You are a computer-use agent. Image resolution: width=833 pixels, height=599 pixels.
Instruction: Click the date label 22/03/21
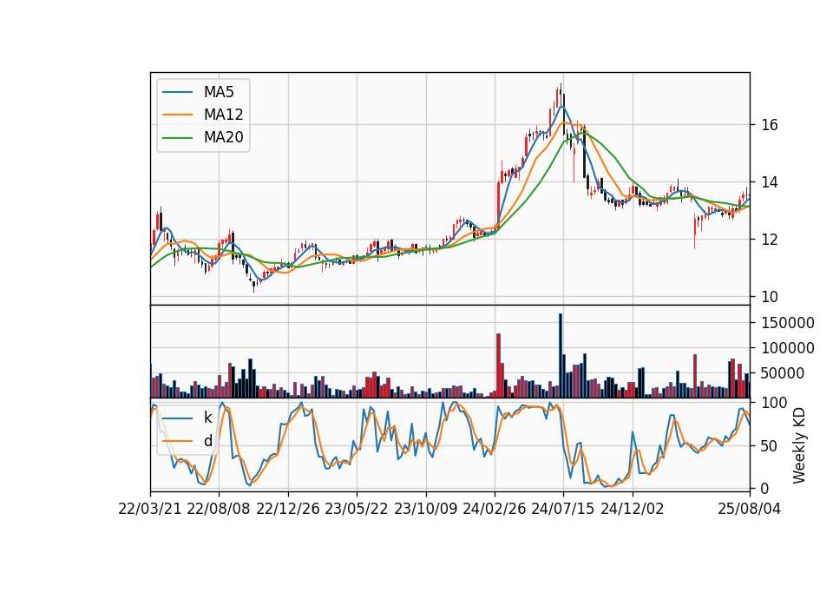pyautogui.click(x=150, y=509)
